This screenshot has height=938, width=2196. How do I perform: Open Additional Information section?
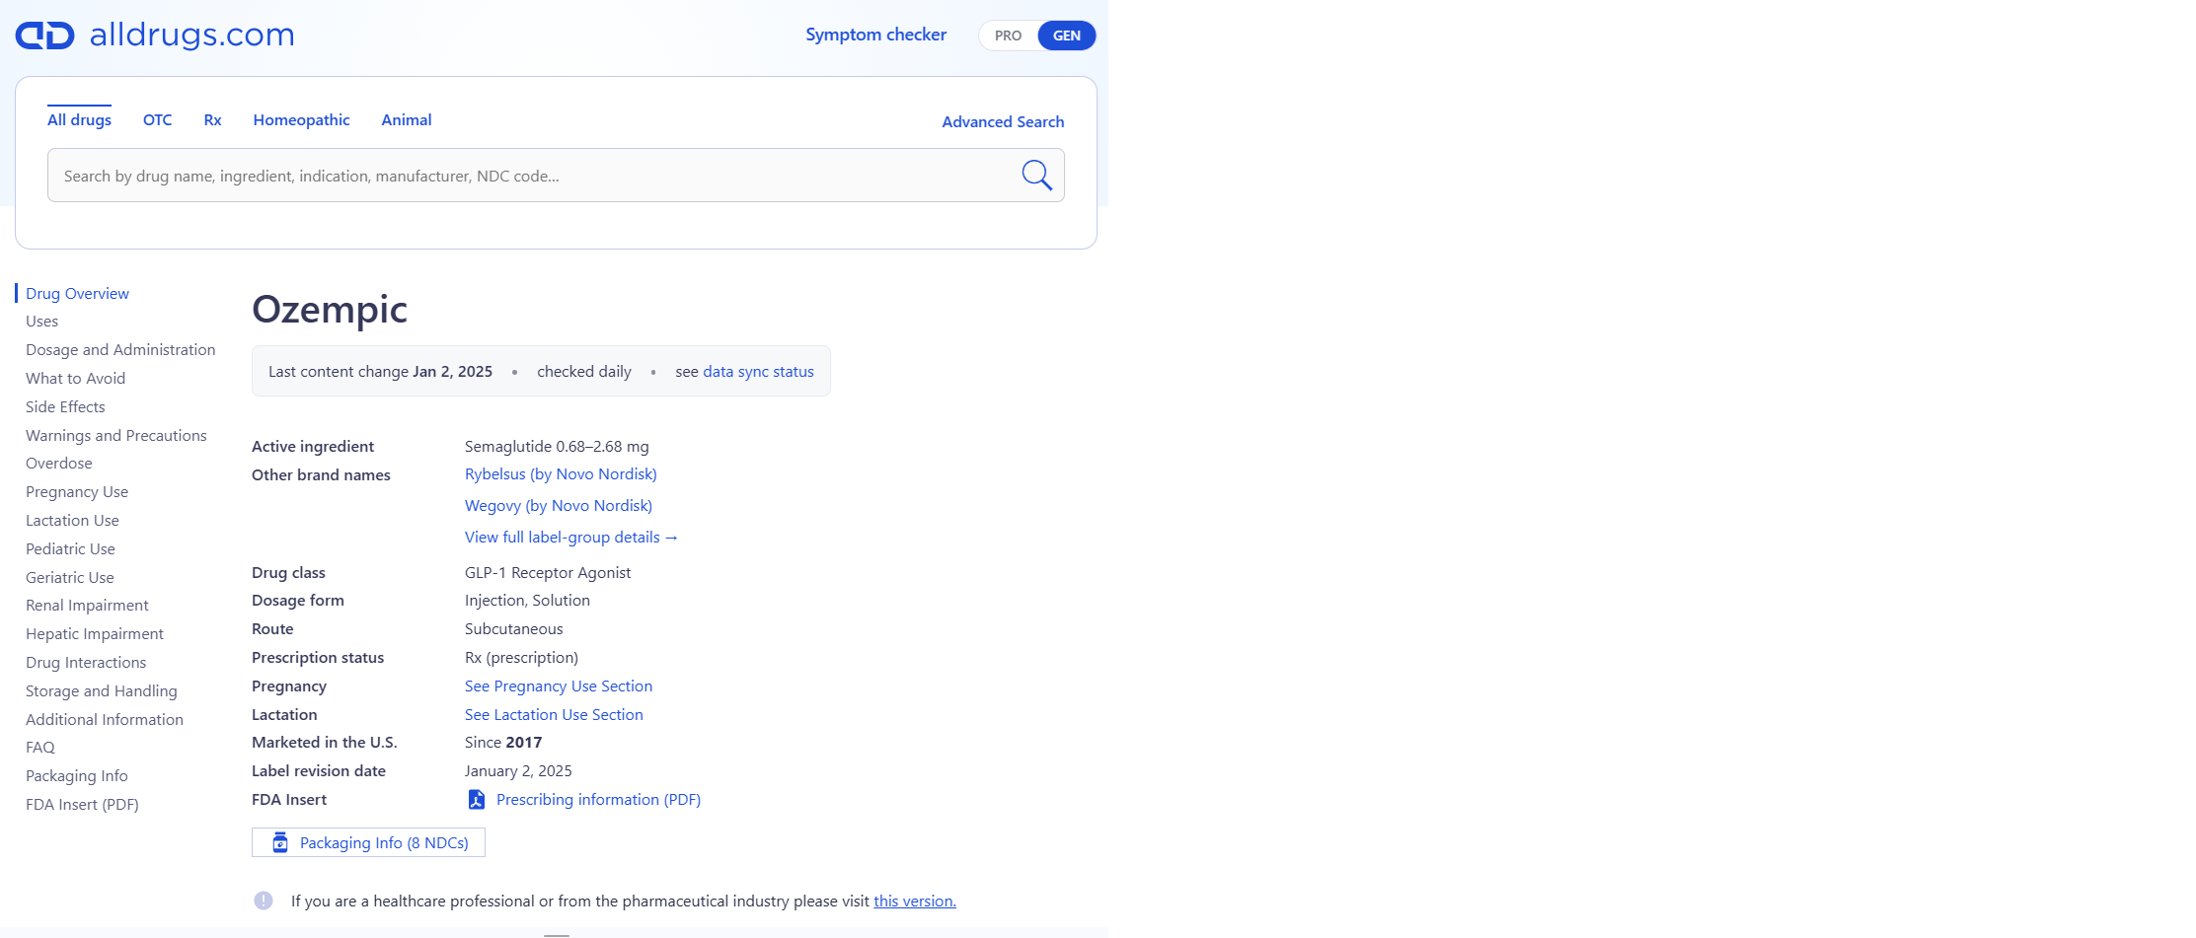pos(105,720)
